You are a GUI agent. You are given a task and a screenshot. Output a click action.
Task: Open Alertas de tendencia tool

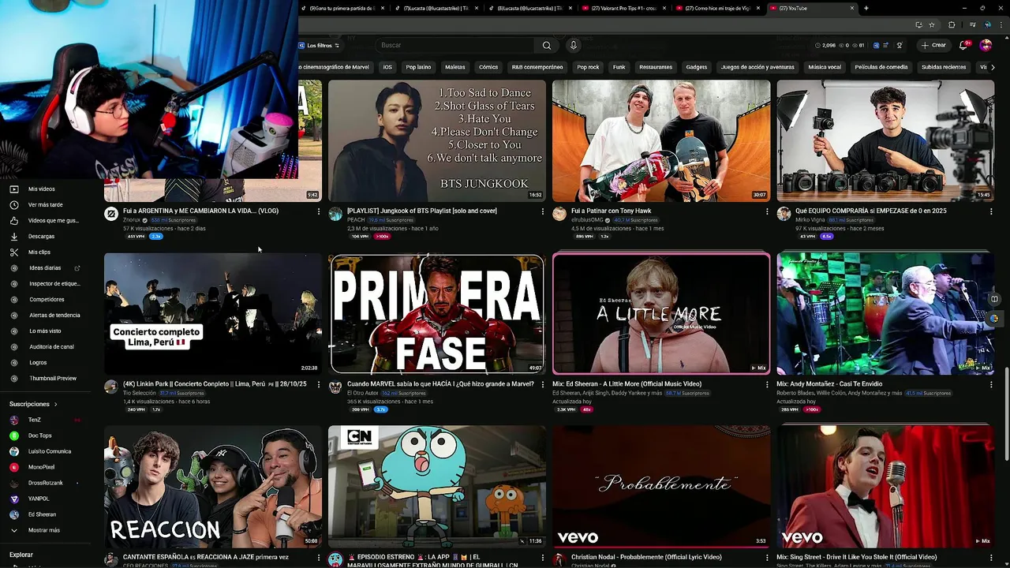(54, 316)
